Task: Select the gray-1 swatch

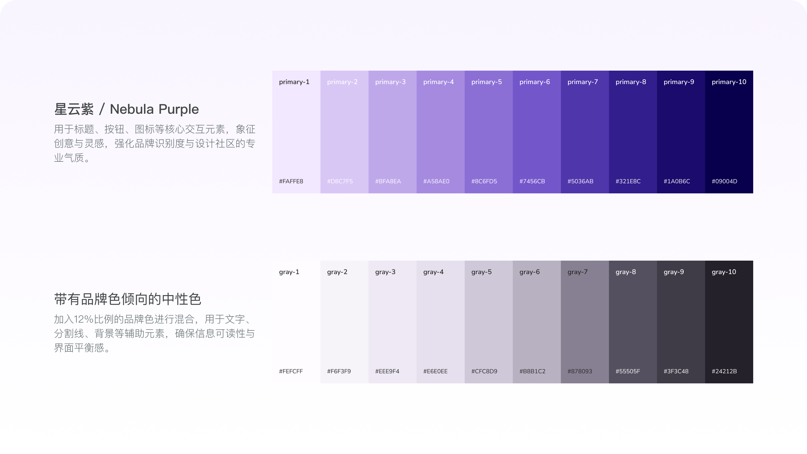Action: pyautogui.click(x=296, y=322)
